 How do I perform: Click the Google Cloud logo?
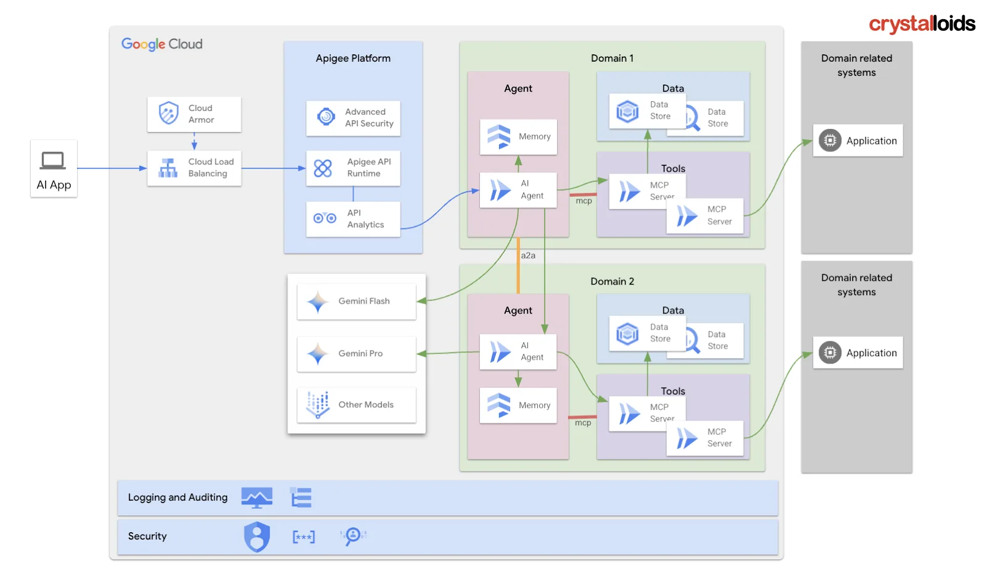coord(162,44)
